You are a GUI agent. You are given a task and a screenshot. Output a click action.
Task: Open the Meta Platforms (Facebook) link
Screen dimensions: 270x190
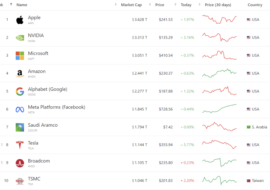(56, 107)
